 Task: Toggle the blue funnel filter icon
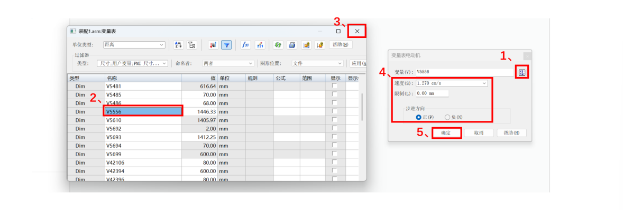[226, 45]
